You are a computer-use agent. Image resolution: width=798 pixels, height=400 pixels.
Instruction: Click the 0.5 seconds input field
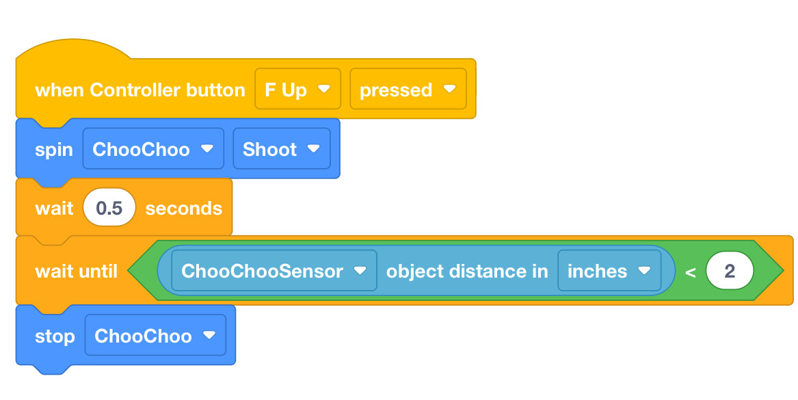[109, 208]
